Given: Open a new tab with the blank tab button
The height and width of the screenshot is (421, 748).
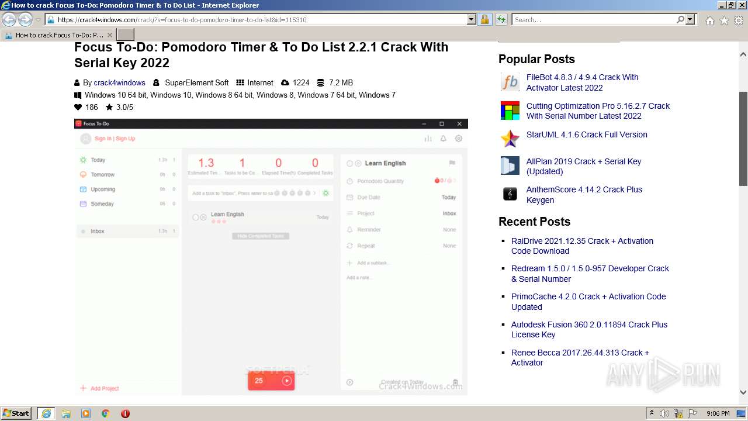Looking at the screenshot, I should [x=126, y=34].
